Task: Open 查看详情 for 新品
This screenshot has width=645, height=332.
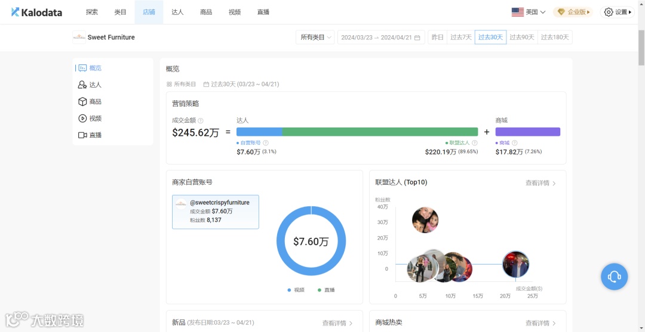Action: coord(337,323)
